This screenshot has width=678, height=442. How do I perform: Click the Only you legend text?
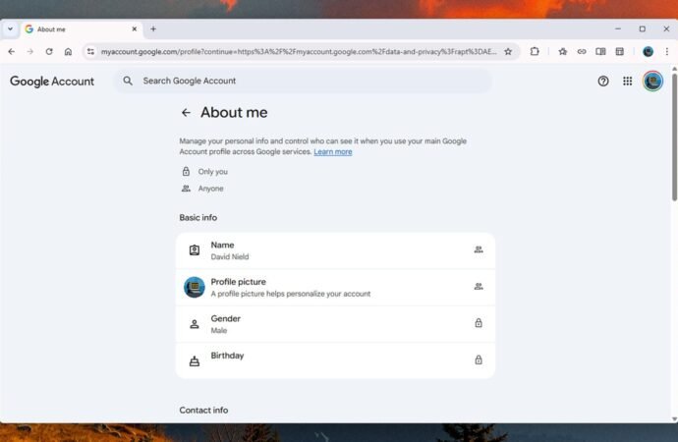point(213,172)
